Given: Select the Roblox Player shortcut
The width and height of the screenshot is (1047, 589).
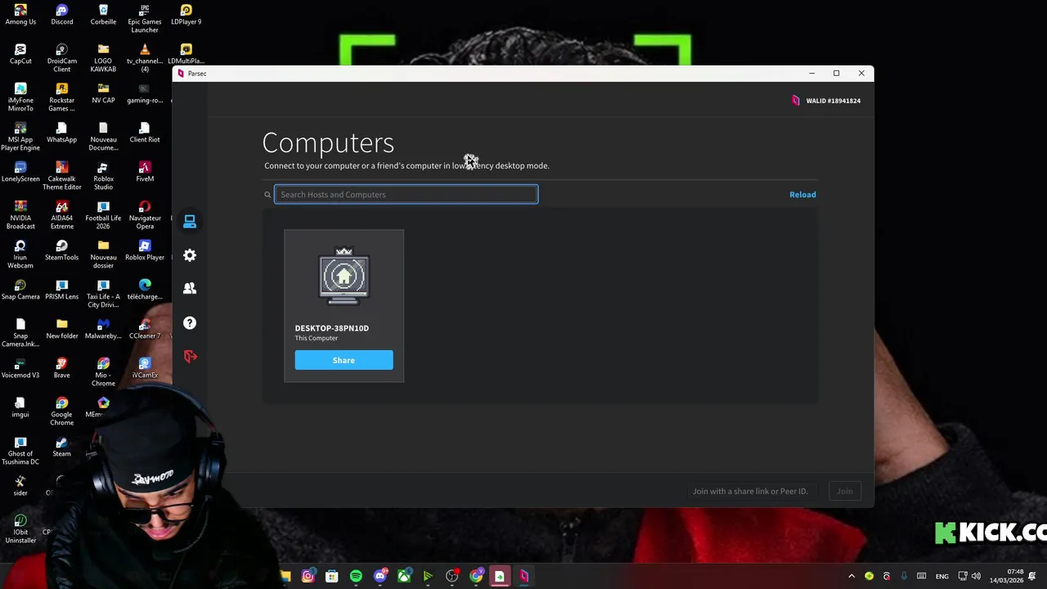Looking at the screenshot, I should (x=145, y=250).
